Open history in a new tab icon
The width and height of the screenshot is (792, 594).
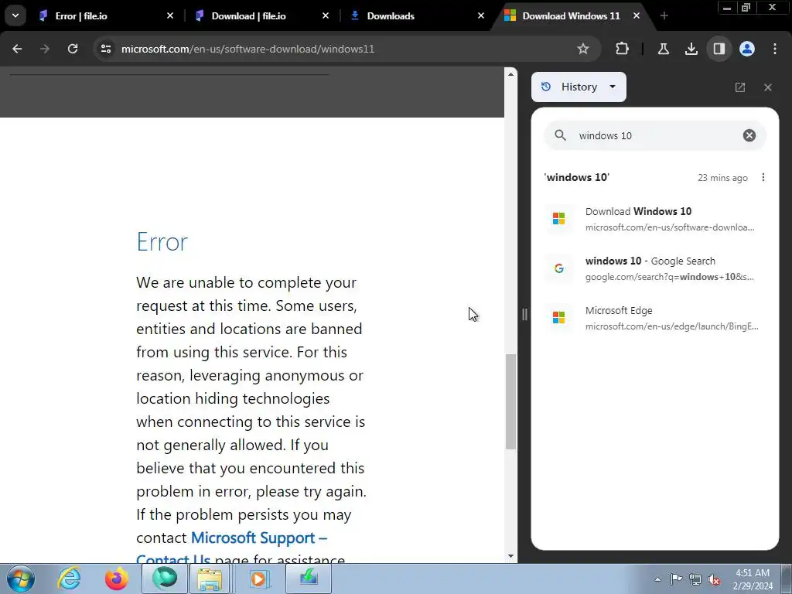[x=740, y=87]
